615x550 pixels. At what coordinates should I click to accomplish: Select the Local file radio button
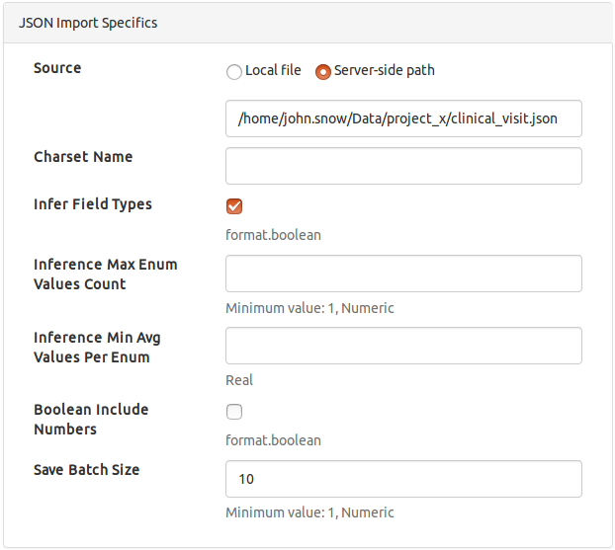point(234,71)
